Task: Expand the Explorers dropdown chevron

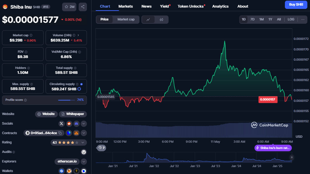Action: (x=84, y=161)
